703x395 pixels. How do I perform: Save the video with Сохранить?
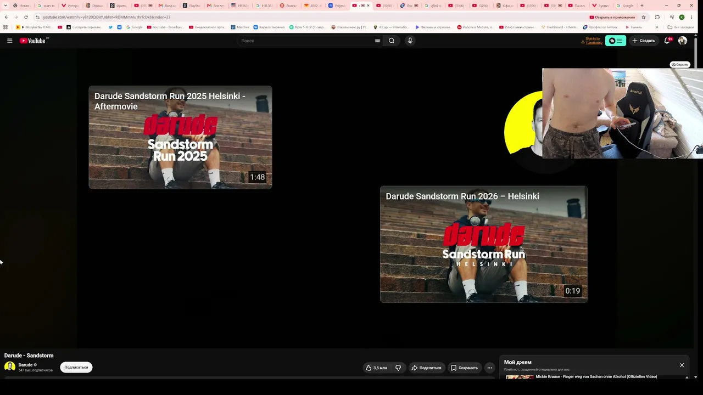click(465, 368)
